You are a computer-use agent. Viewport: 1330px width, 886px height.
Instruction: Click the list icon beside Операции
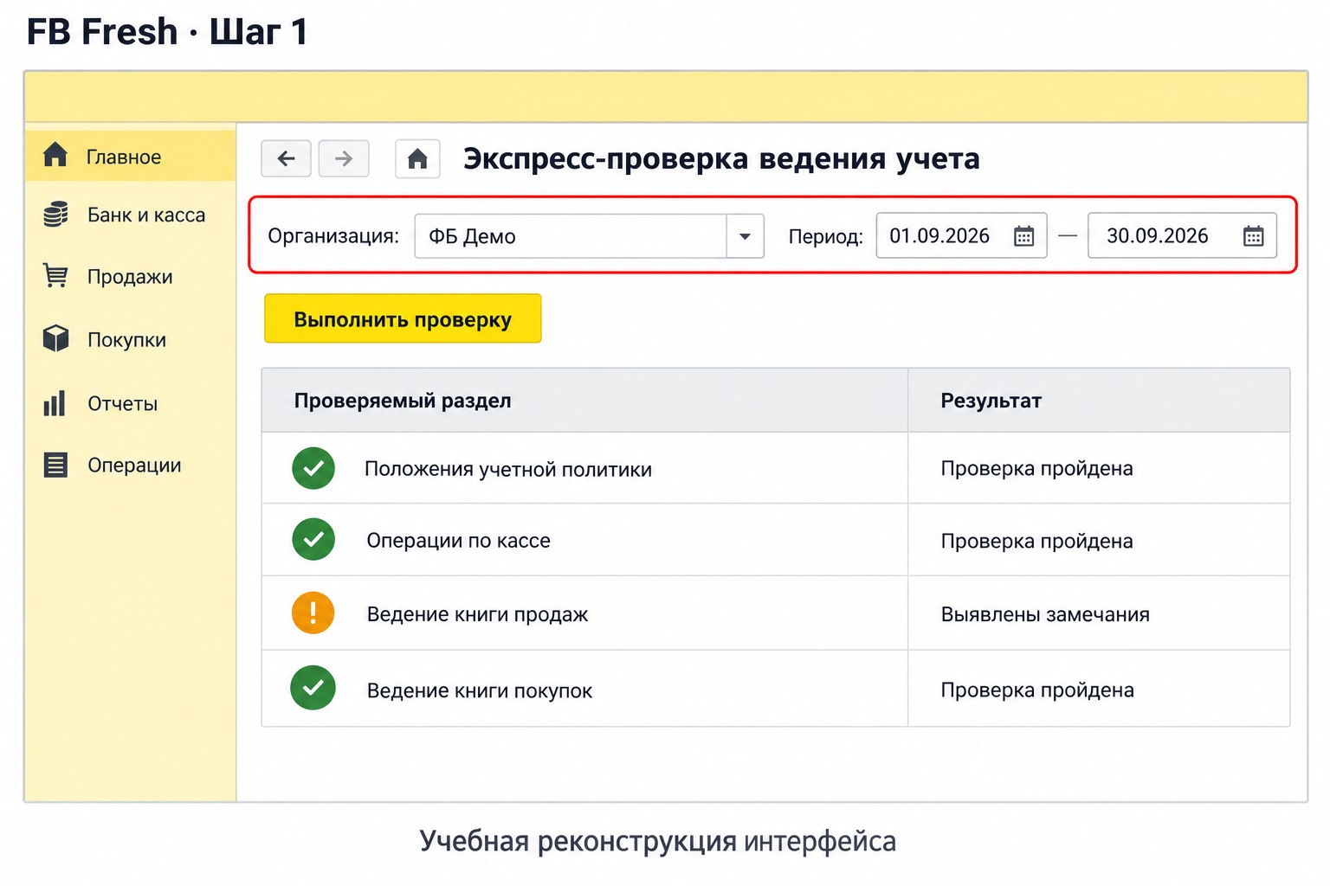point(55,465)
